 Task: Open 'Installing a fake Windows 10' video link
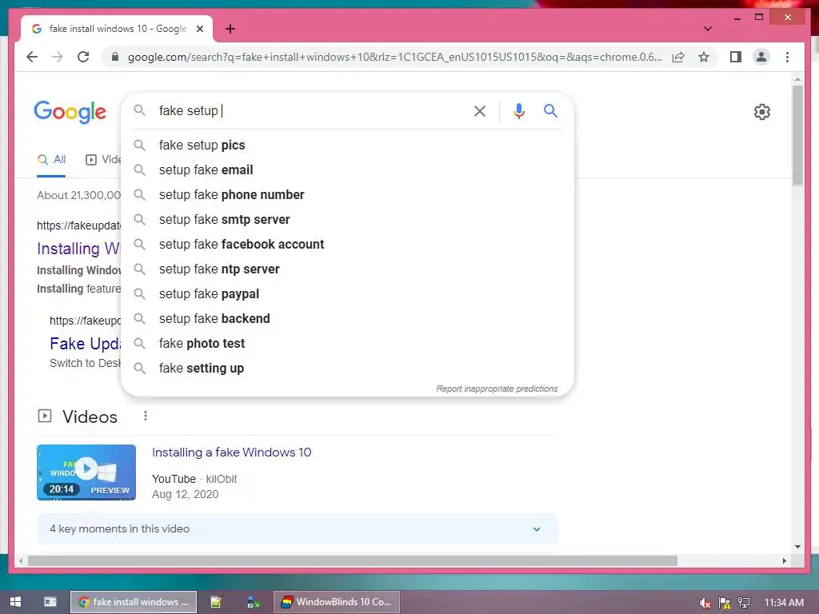[231, 453]
